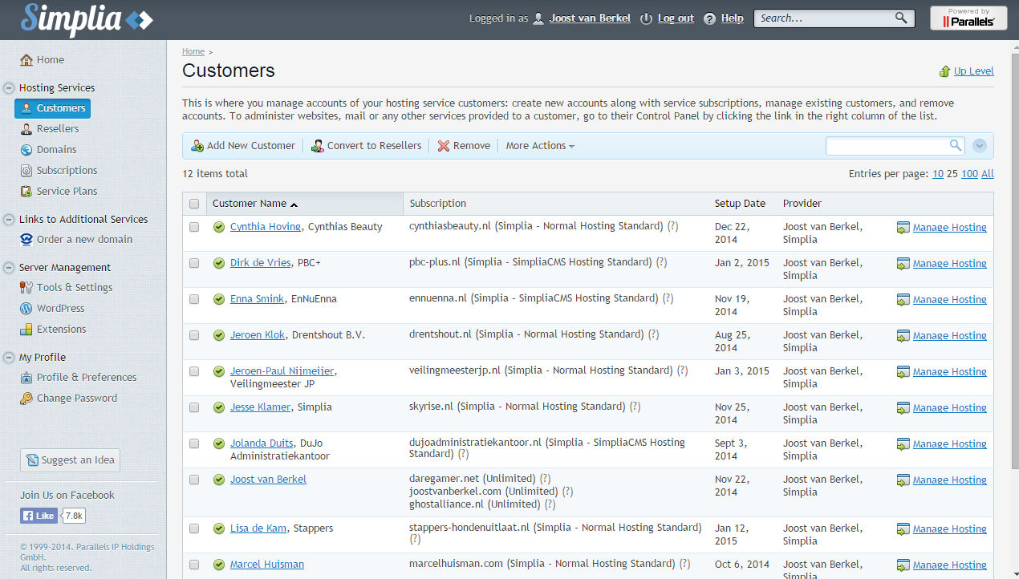The height and width of the screenshot is (579, 1019).
Task: Collapse the My Profile section
Action: 9,358
